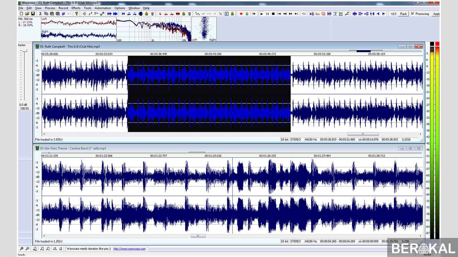Stop playback with the black square icon
The height and width of the screenshot is (257, 458).
click(273, 14)
